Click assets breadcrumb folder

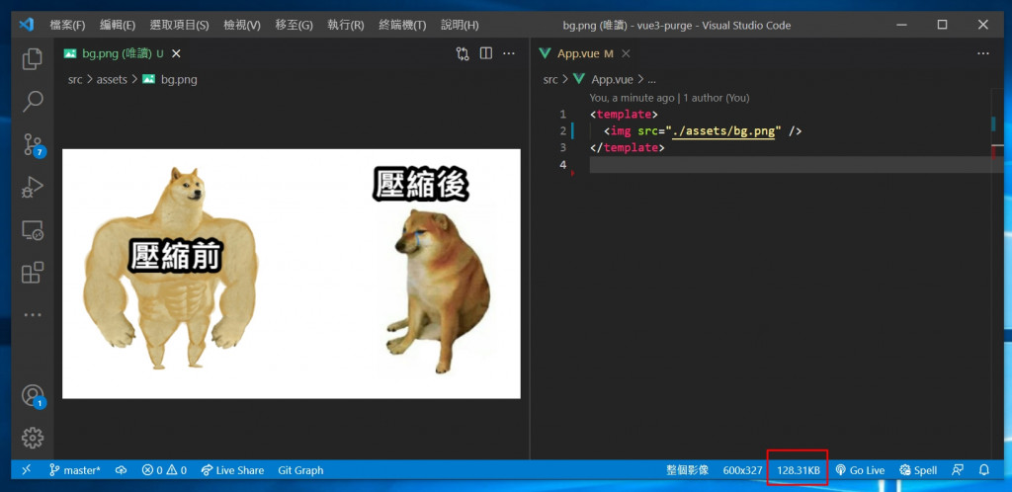112,80
